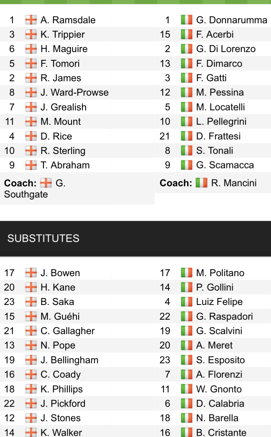Open F. Dimarco player link
Screen dimensions: 271x437
219,64
